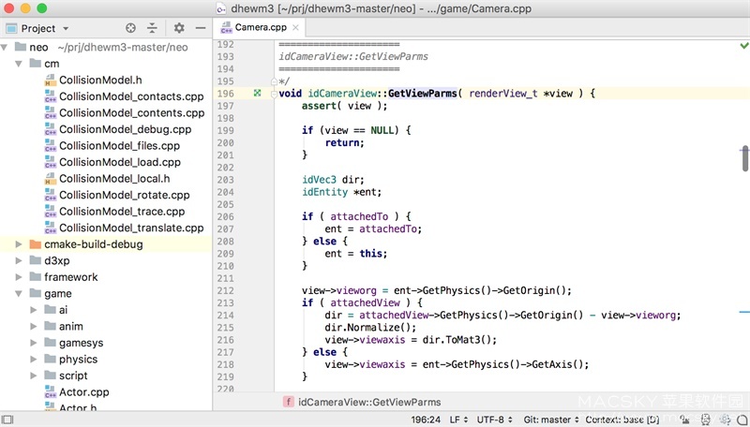Screen dimensions: 750x427
Task: Hide the Project panel with minimize icon
Action: [x=201, y=28]
